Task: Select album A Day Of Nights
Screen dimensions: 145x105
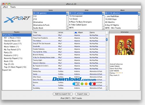Action: point(122,25)
